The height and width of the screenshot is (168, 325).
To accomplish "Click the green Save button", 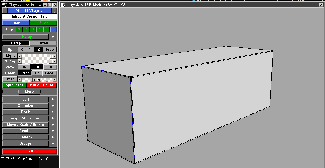I will coord(43,23).
